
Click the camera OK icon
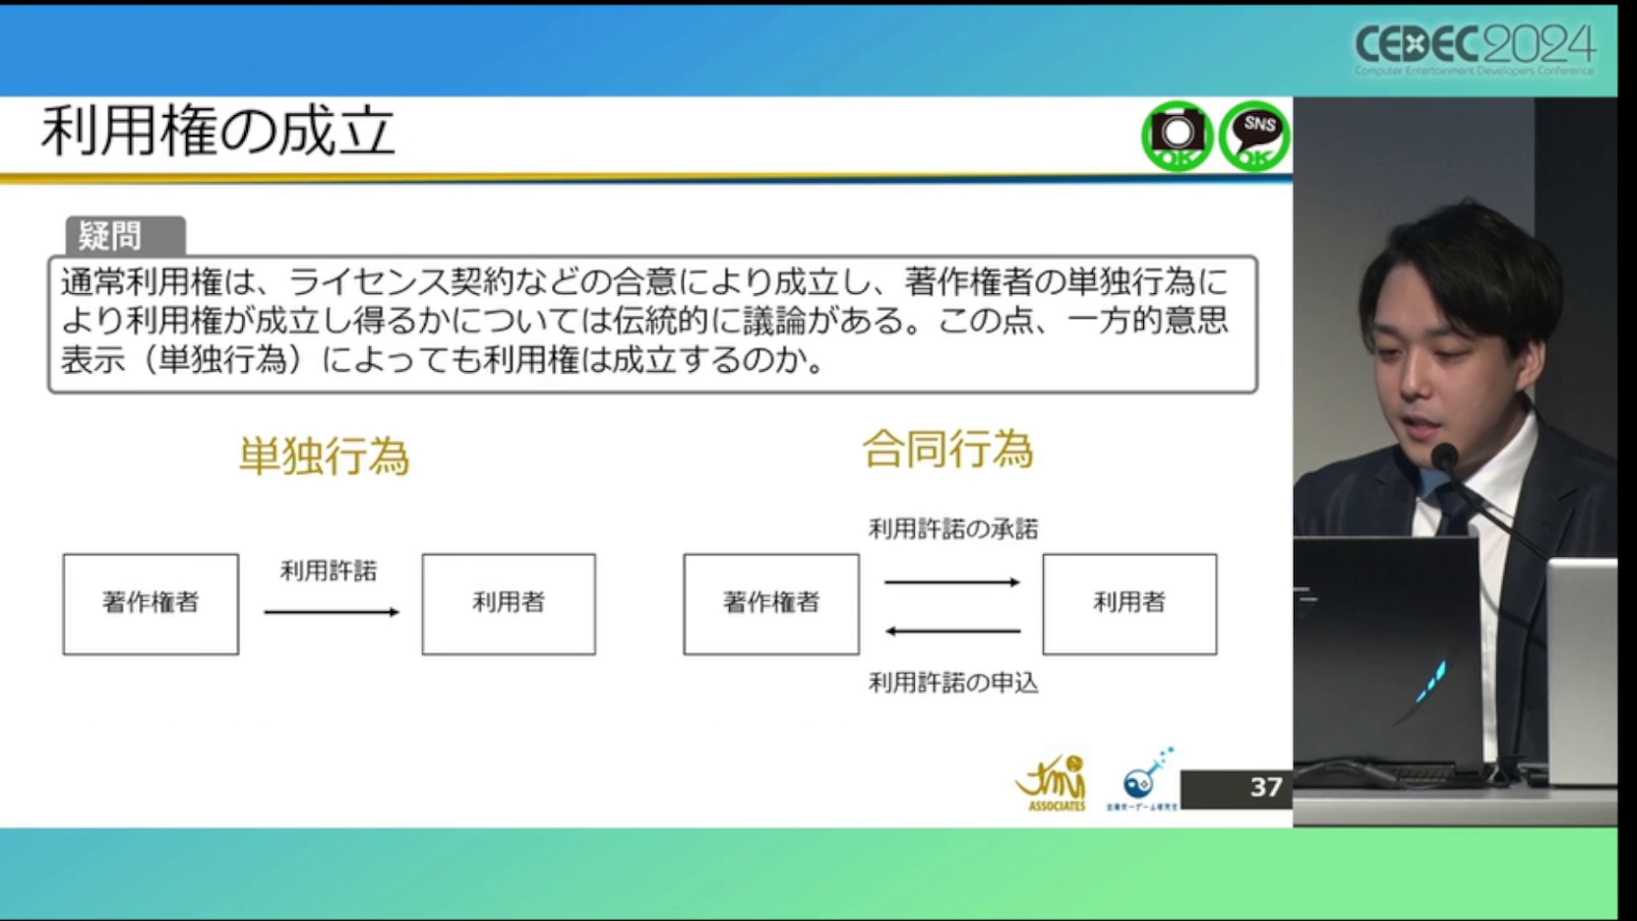(x=1177, y=136)
